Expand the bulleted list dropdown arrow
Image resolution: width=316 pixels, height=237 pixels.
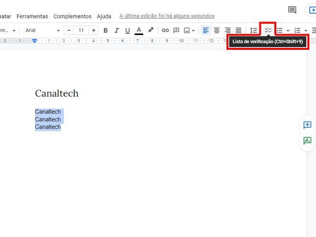tap(288, 31)
